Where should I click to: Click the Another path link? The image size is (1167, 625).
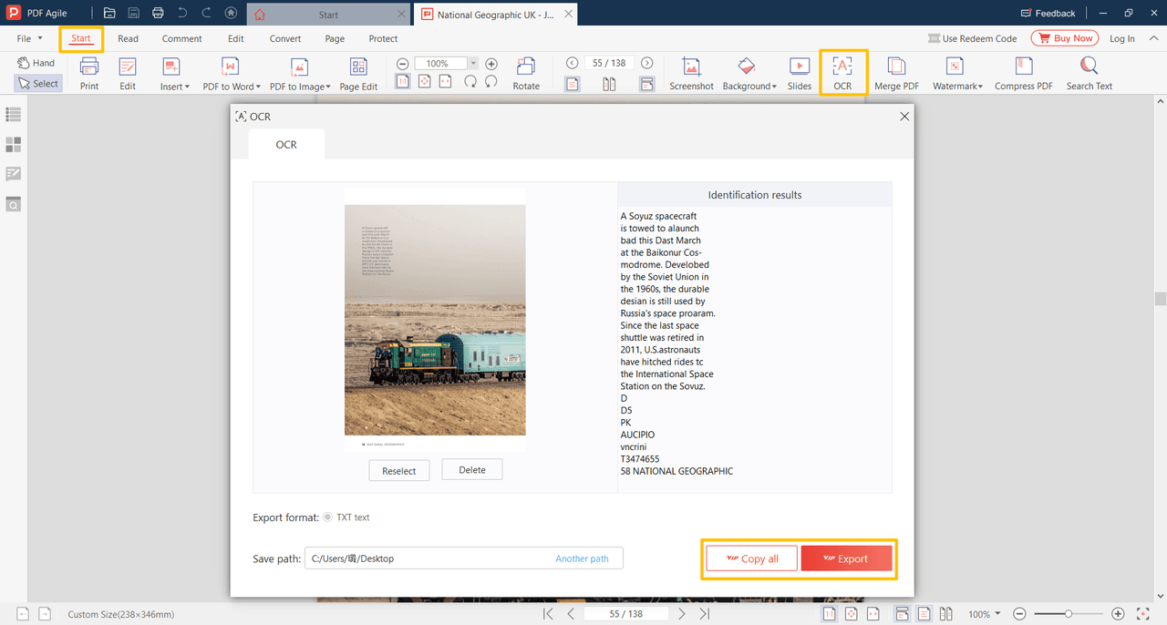pos(582,558)
